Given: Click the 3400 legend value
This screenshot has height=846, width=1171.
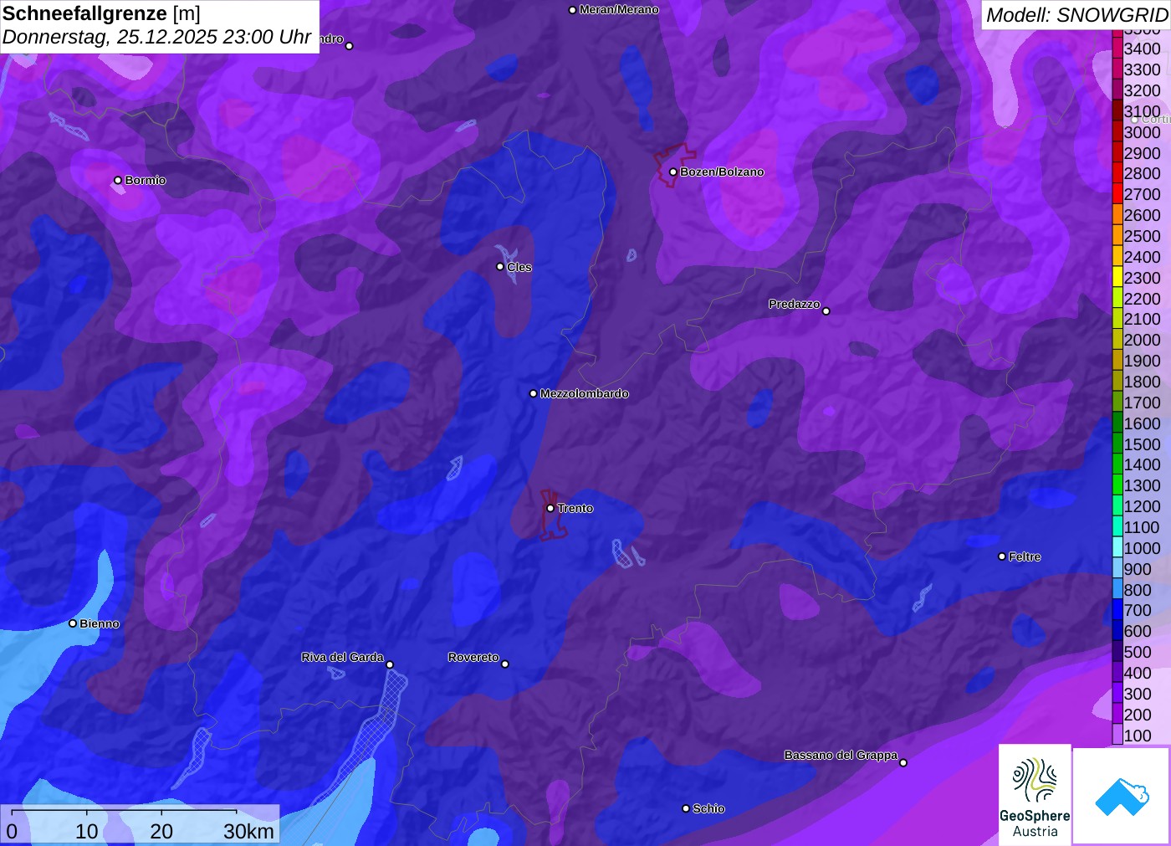Looking at the screenshot, I should 1143,49.
